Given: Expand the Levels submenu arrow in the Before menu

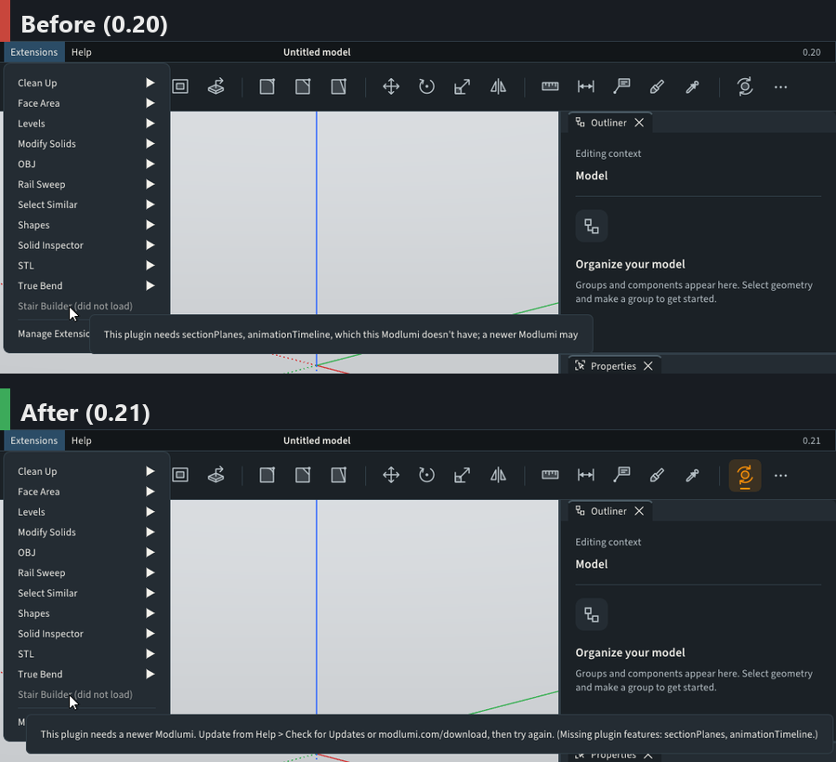Looking at the screenshot, I should point(150,124).
